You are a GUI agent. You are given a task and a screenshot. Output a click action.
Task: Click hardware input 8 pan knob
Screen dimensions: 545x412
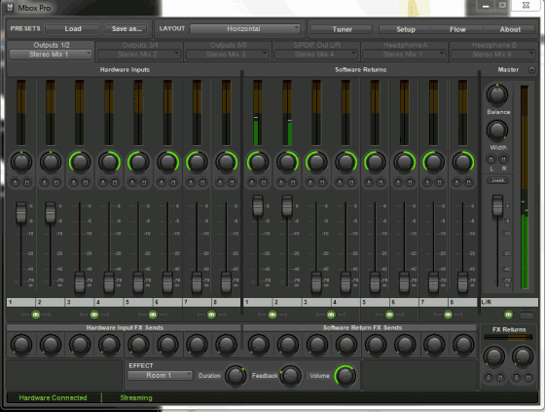coord(226,162)
